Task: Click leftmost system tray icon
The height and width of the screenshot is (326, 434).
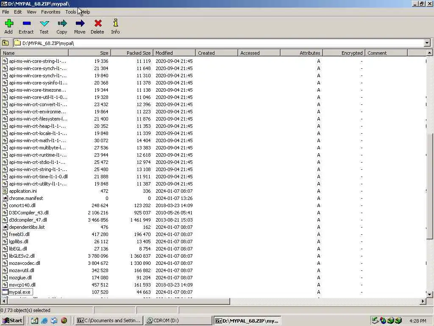Action: [375, 320]
